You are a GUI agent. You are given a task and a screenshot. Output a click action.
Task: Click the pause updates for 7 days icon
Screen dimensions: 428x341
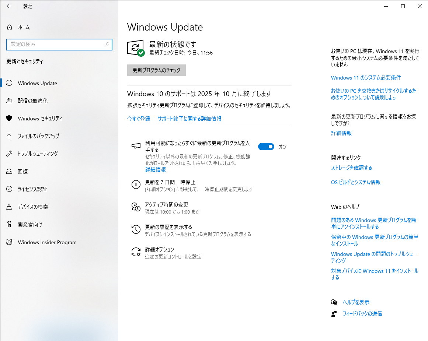coord(136,185)
